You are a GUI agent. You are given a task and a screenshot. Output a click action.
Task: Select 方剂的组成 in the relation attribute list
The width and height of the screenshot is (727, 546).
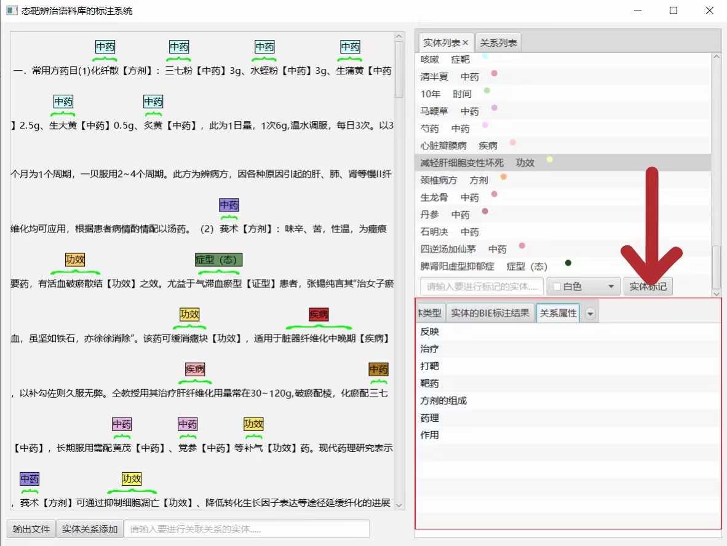point(443,401)
